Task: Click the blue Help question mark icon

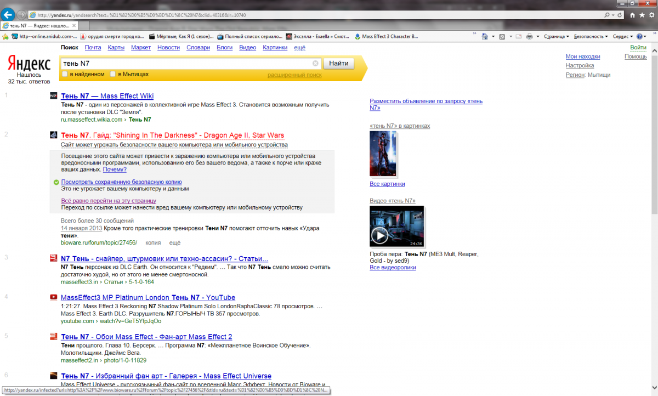Action: click(x=639, y=37)
